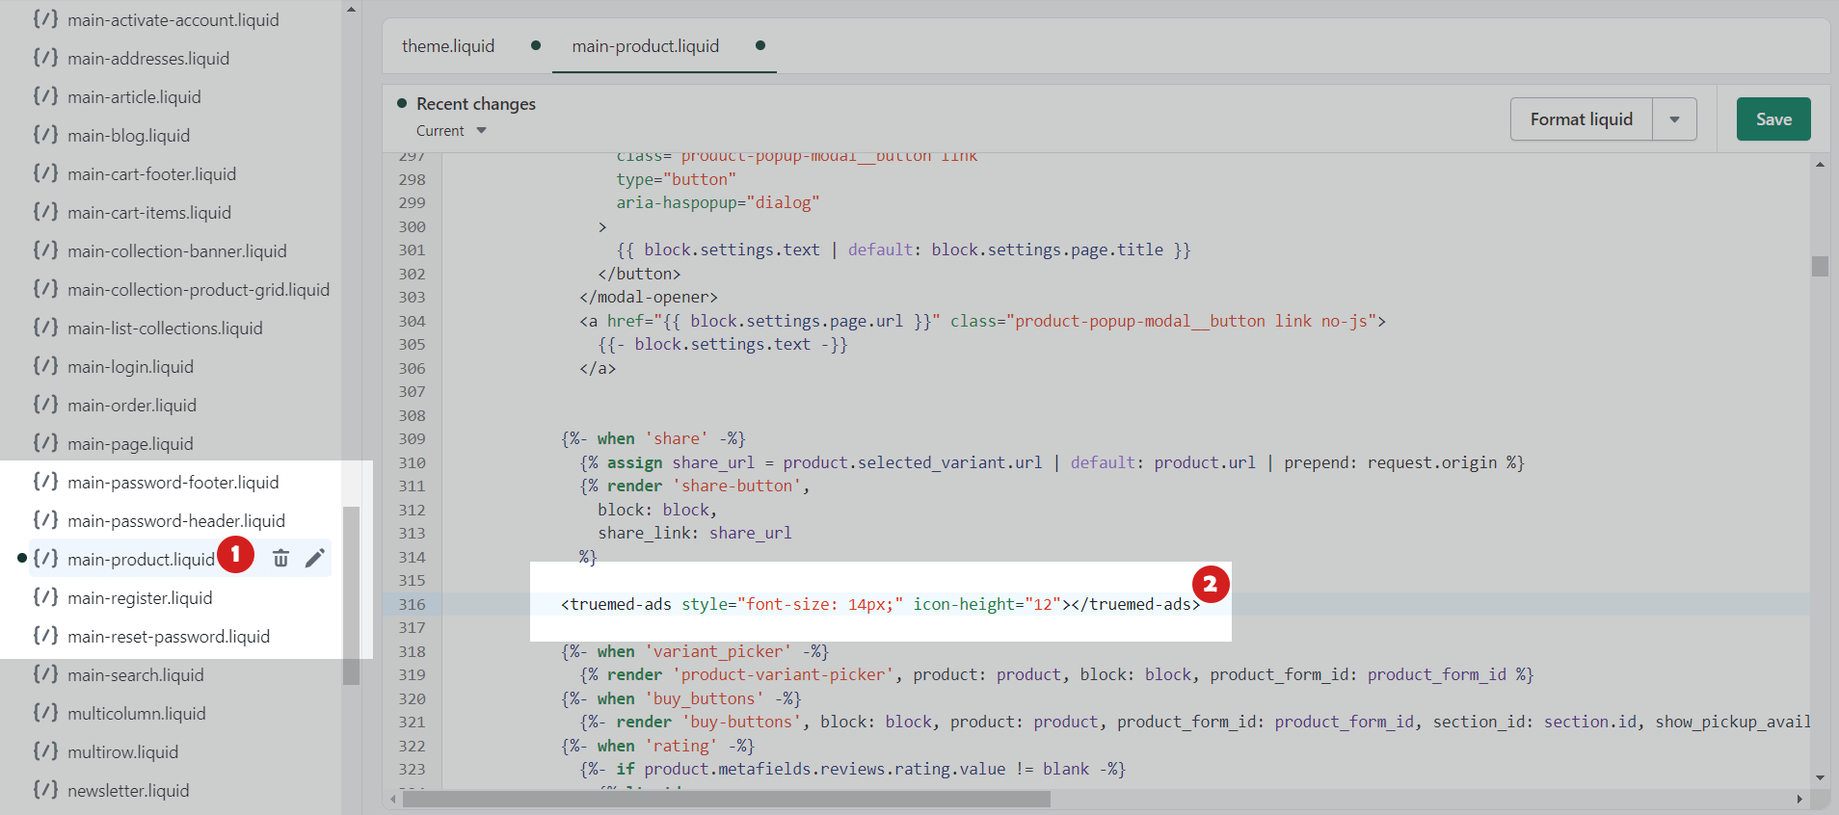This screenshot has width=1839, height=815.
Task: Click the liquid file icon beside main-login.liquid
Action: click(x=45, y=366)
